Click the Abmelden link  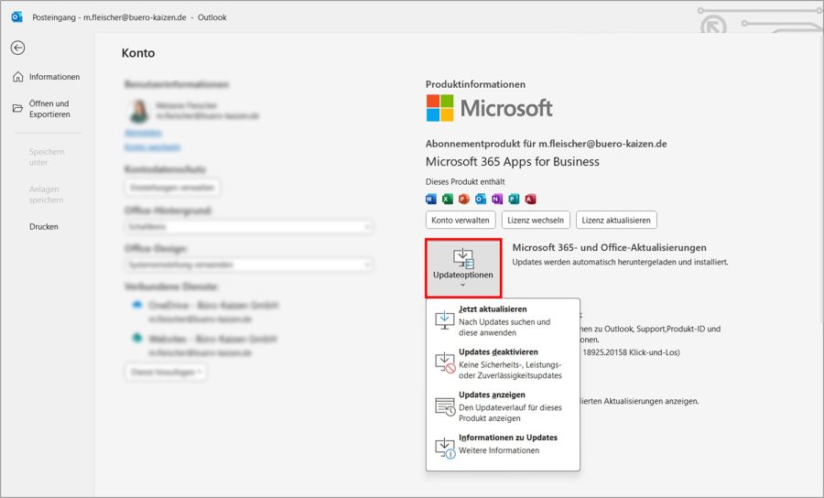[144, 133]
